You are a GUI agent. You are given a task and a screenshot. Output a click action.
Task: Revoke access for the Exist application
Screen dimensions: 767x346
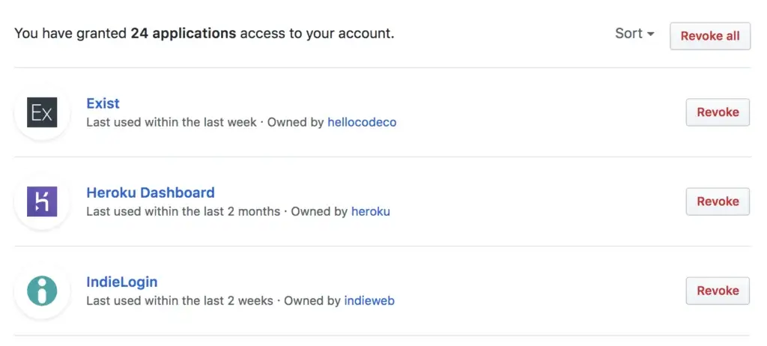718,112
